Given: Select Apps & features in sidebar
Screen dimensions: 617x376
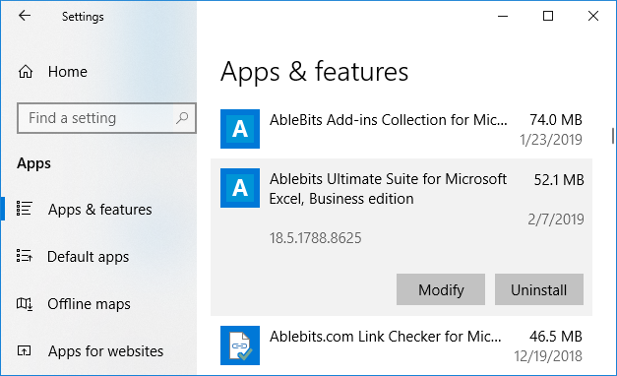Looking at the screenshot, I should (x=100, y=210).
